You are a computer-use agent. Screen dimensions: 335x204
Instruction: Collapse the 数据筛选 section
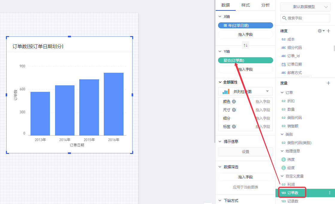pos(220,167)
